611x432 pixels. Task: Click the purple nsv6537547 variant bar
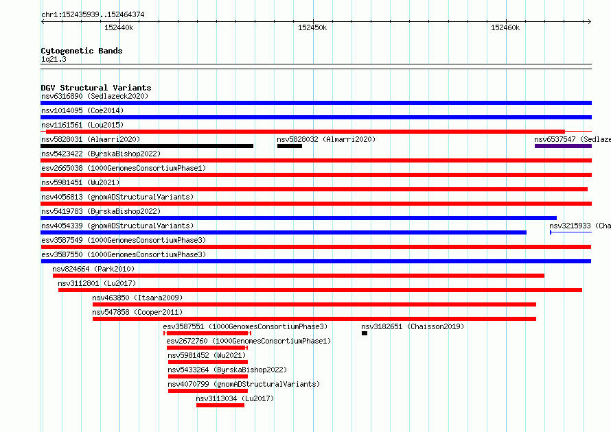coord(563,146)
